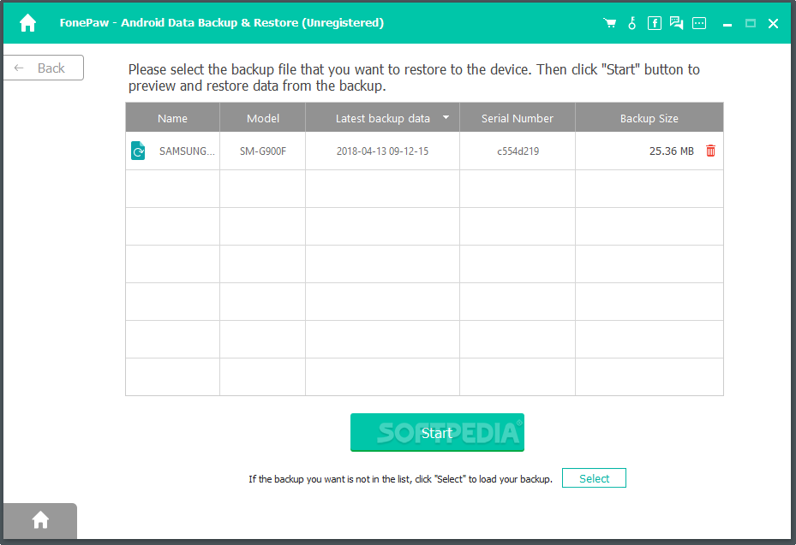This screenshot has width=796, height=545.
Task: Click the 2018-04-13 09-12-15 date cell
Action: (x=382, y=151)
